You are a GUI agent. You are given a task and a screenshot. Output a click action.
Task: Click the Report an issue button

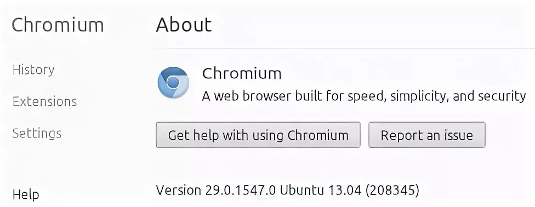pyautogui.click(x=427, y=135)
